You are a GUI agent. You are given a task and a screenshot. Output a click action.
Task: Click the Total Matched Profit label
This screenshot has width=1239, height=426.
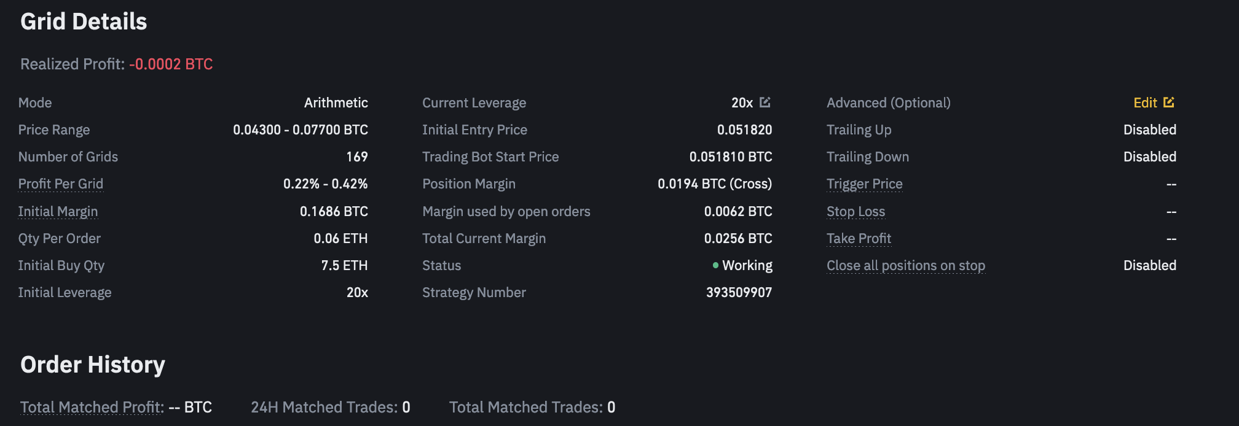click(92, 407)
